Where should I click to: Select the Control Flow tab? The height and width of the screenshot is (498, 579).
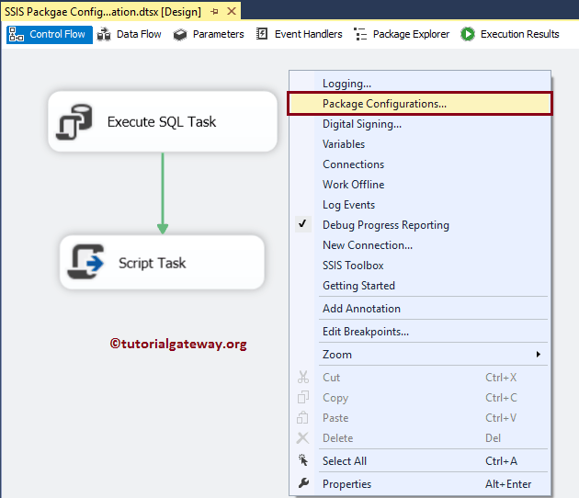50,35
